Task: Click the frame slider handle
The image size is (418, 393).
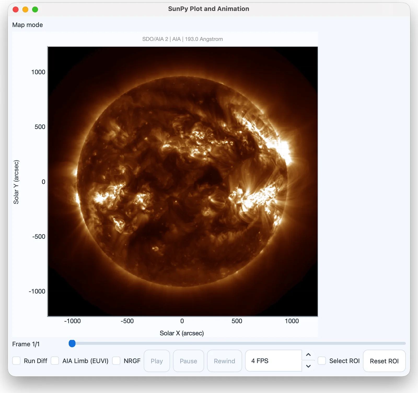Action: (72, 343)
